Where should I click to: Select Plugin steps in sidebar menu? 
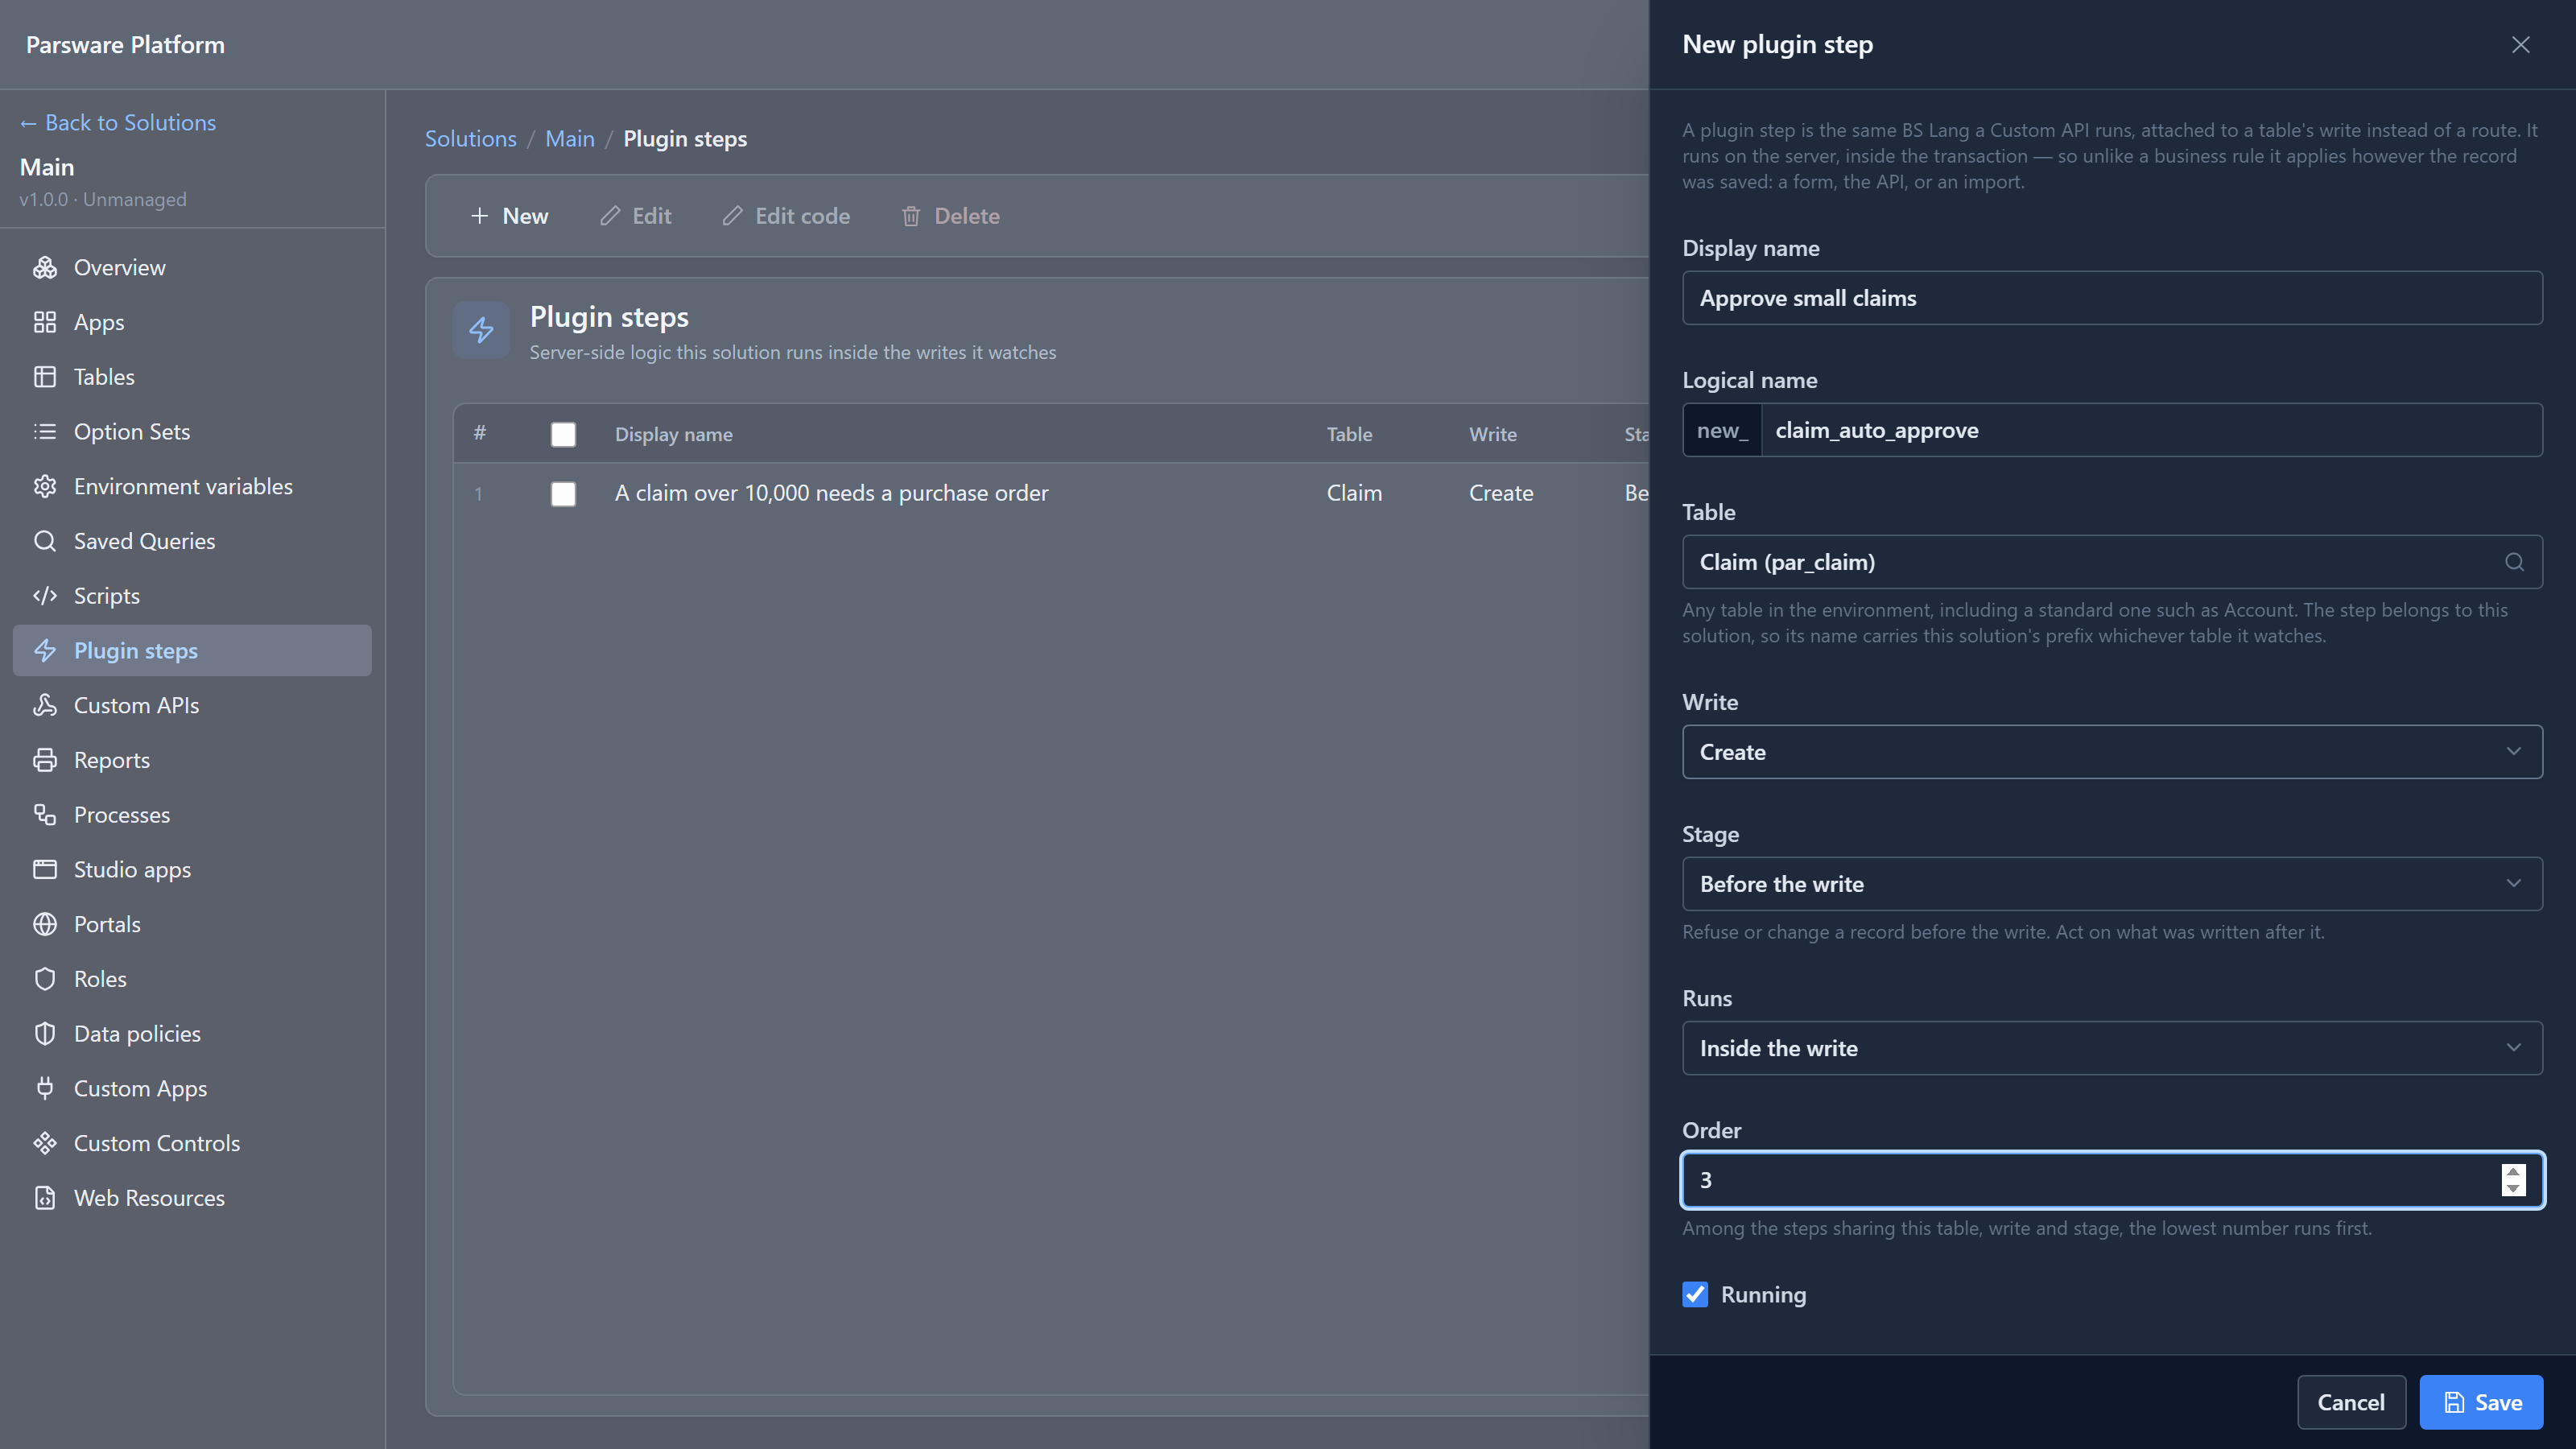[x=192, y=651]
